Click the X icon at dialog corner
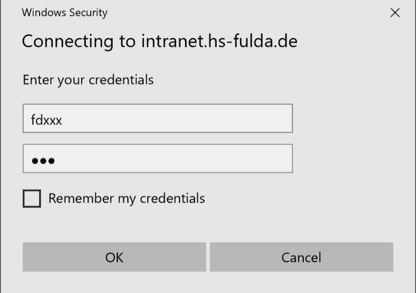Image resolution: width=416 pixels, height=293 pixels. (x=395, y=13)
